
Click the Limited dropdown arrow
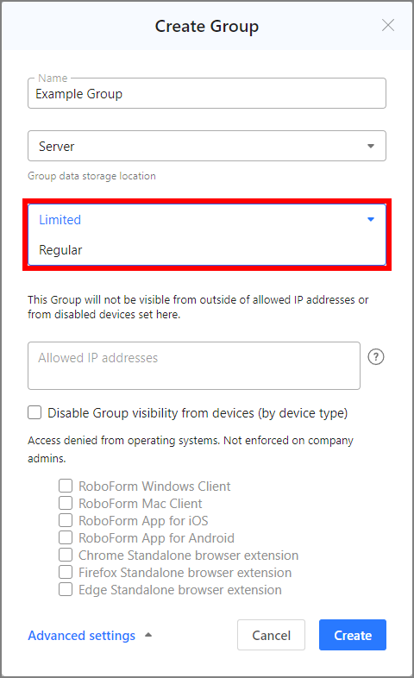371,220
